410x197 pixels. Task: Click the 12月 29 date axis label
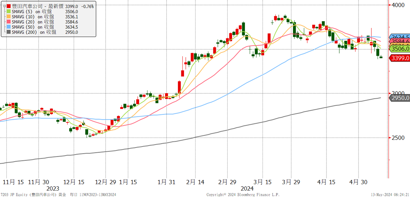click(105, 182)
